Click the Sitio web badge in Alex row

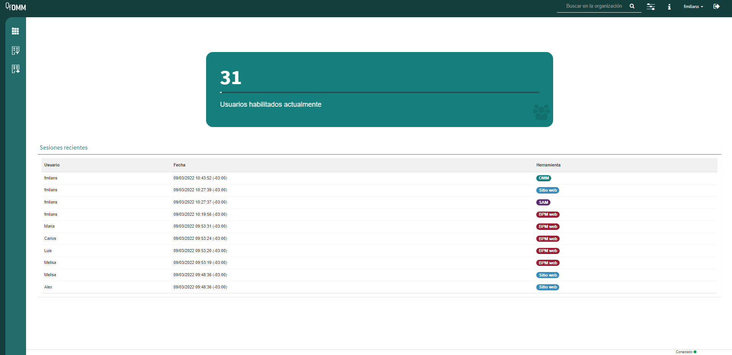tap(548, 287)
